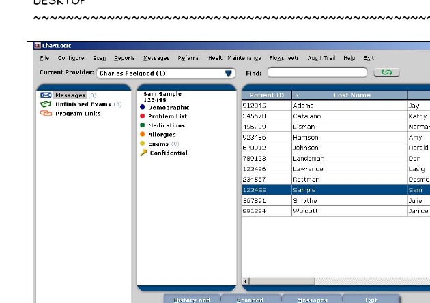Open the Reports menu

point(124,58)
